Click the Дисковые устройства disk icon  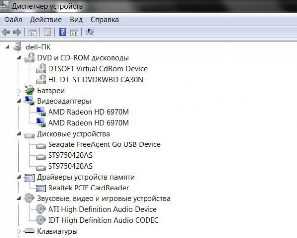(29, 135)
